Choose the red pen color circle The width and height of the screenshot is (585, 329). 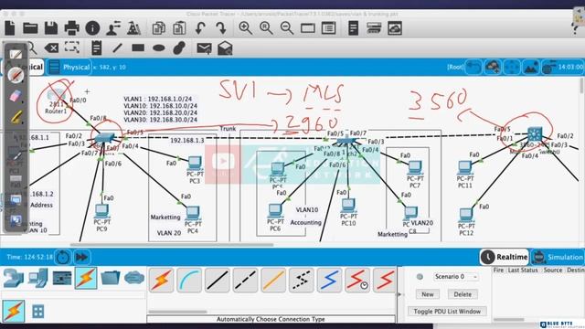(16, 75)
